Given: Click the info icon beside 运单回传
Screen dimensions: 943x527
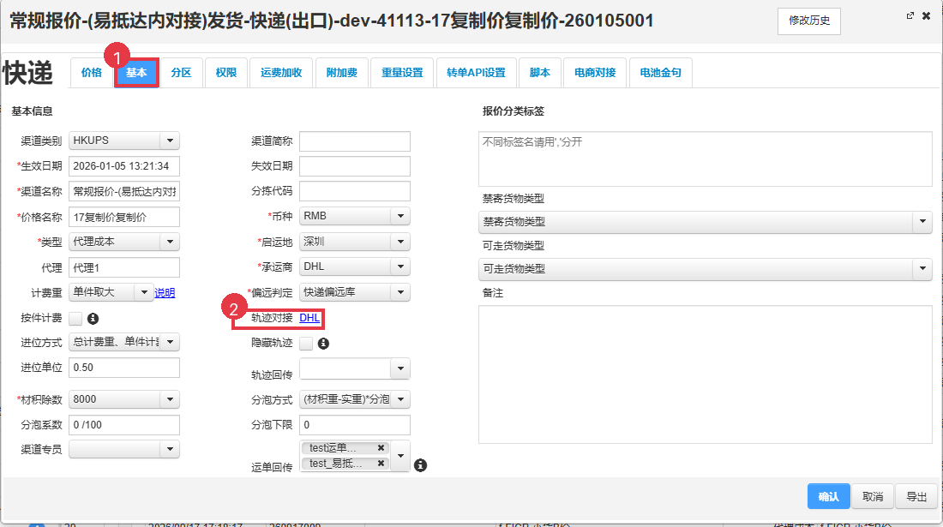Looking at the screenshot, I should (421, 465).
